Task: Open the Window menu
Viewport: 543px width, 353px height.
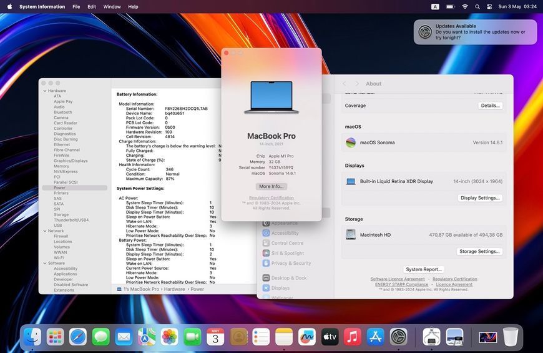Action: pyautogui.click(x=112, y=7)
